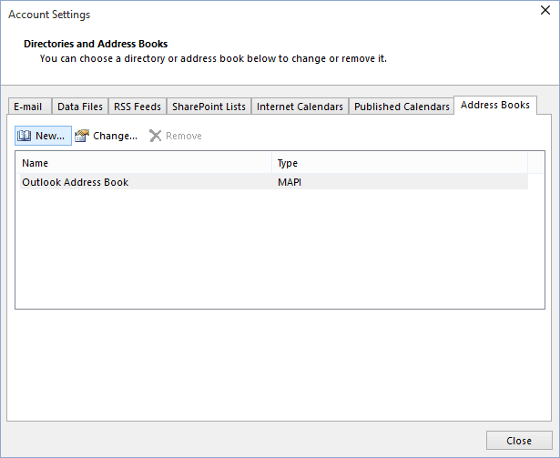
Task: Open the Internet Calendars tab
Action: click(x=300, y=107)
